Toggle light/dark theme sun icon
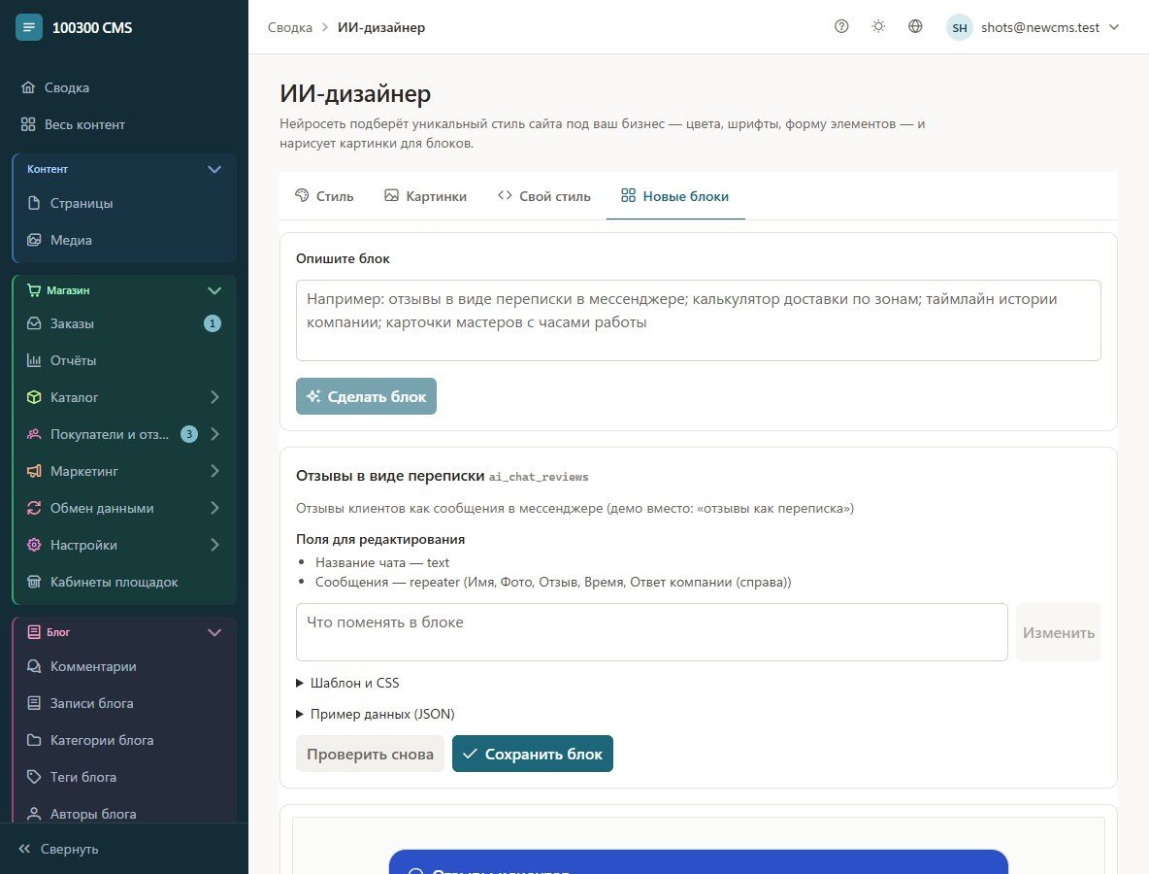The width and height of the screenshot is (1149, 874). [878, 26]
